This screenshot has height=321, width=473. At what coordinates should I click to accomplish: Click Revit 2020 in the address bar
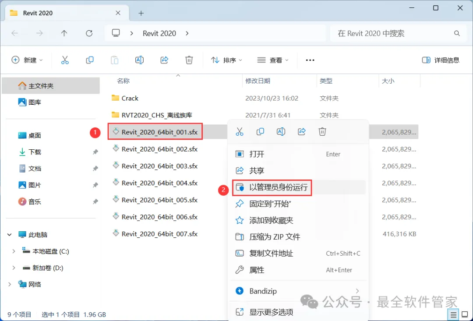tap(159, 33)
